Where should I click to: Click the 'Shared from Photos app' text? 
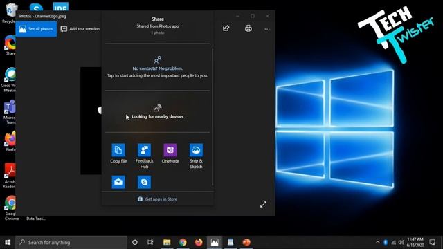point(158,26)
